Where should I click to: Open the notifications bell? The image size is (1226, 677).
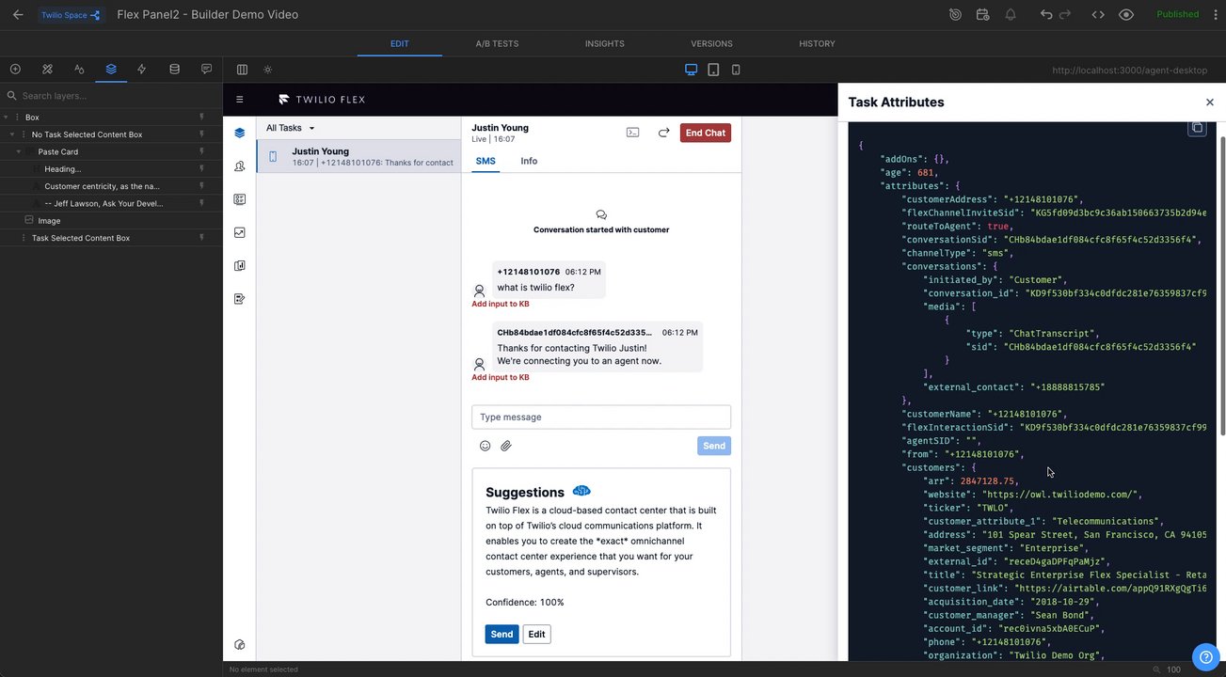[1011, 15]
